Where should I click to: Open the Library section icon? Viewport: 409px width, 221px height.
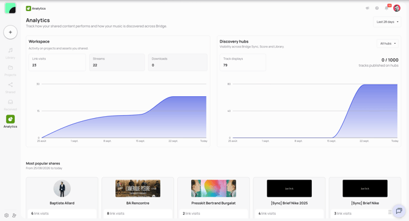(10, 50)
